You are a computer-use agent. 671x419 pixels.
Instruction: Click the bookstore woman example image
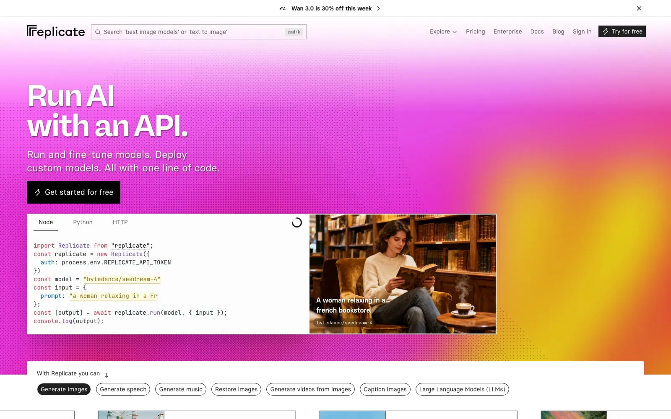[403, 274]
